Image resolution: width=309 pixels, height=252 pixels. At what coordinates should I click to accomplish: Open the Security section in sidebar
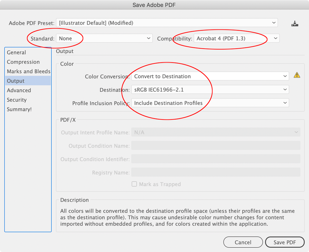(x=28, y=100)
